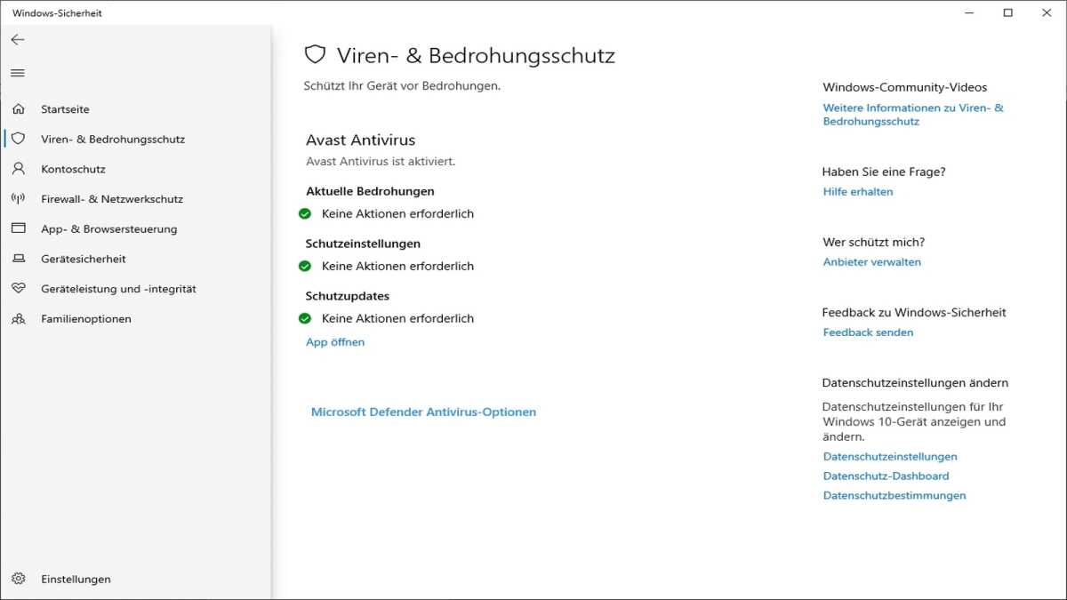Open Datenschutzbestimmungen link
The height and width of the screenshot is (600, 1067).
[895, 496]
